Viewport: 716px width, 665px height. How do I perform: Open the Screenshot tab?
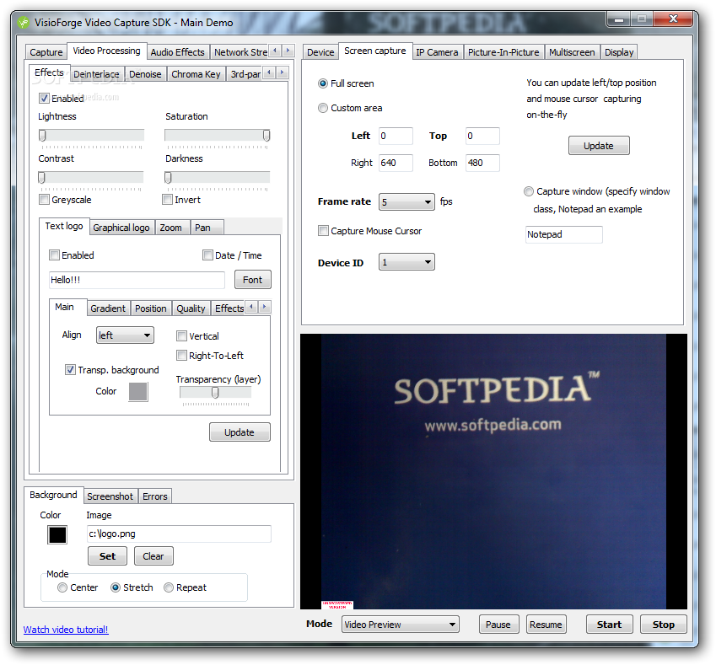coord(110,496)
